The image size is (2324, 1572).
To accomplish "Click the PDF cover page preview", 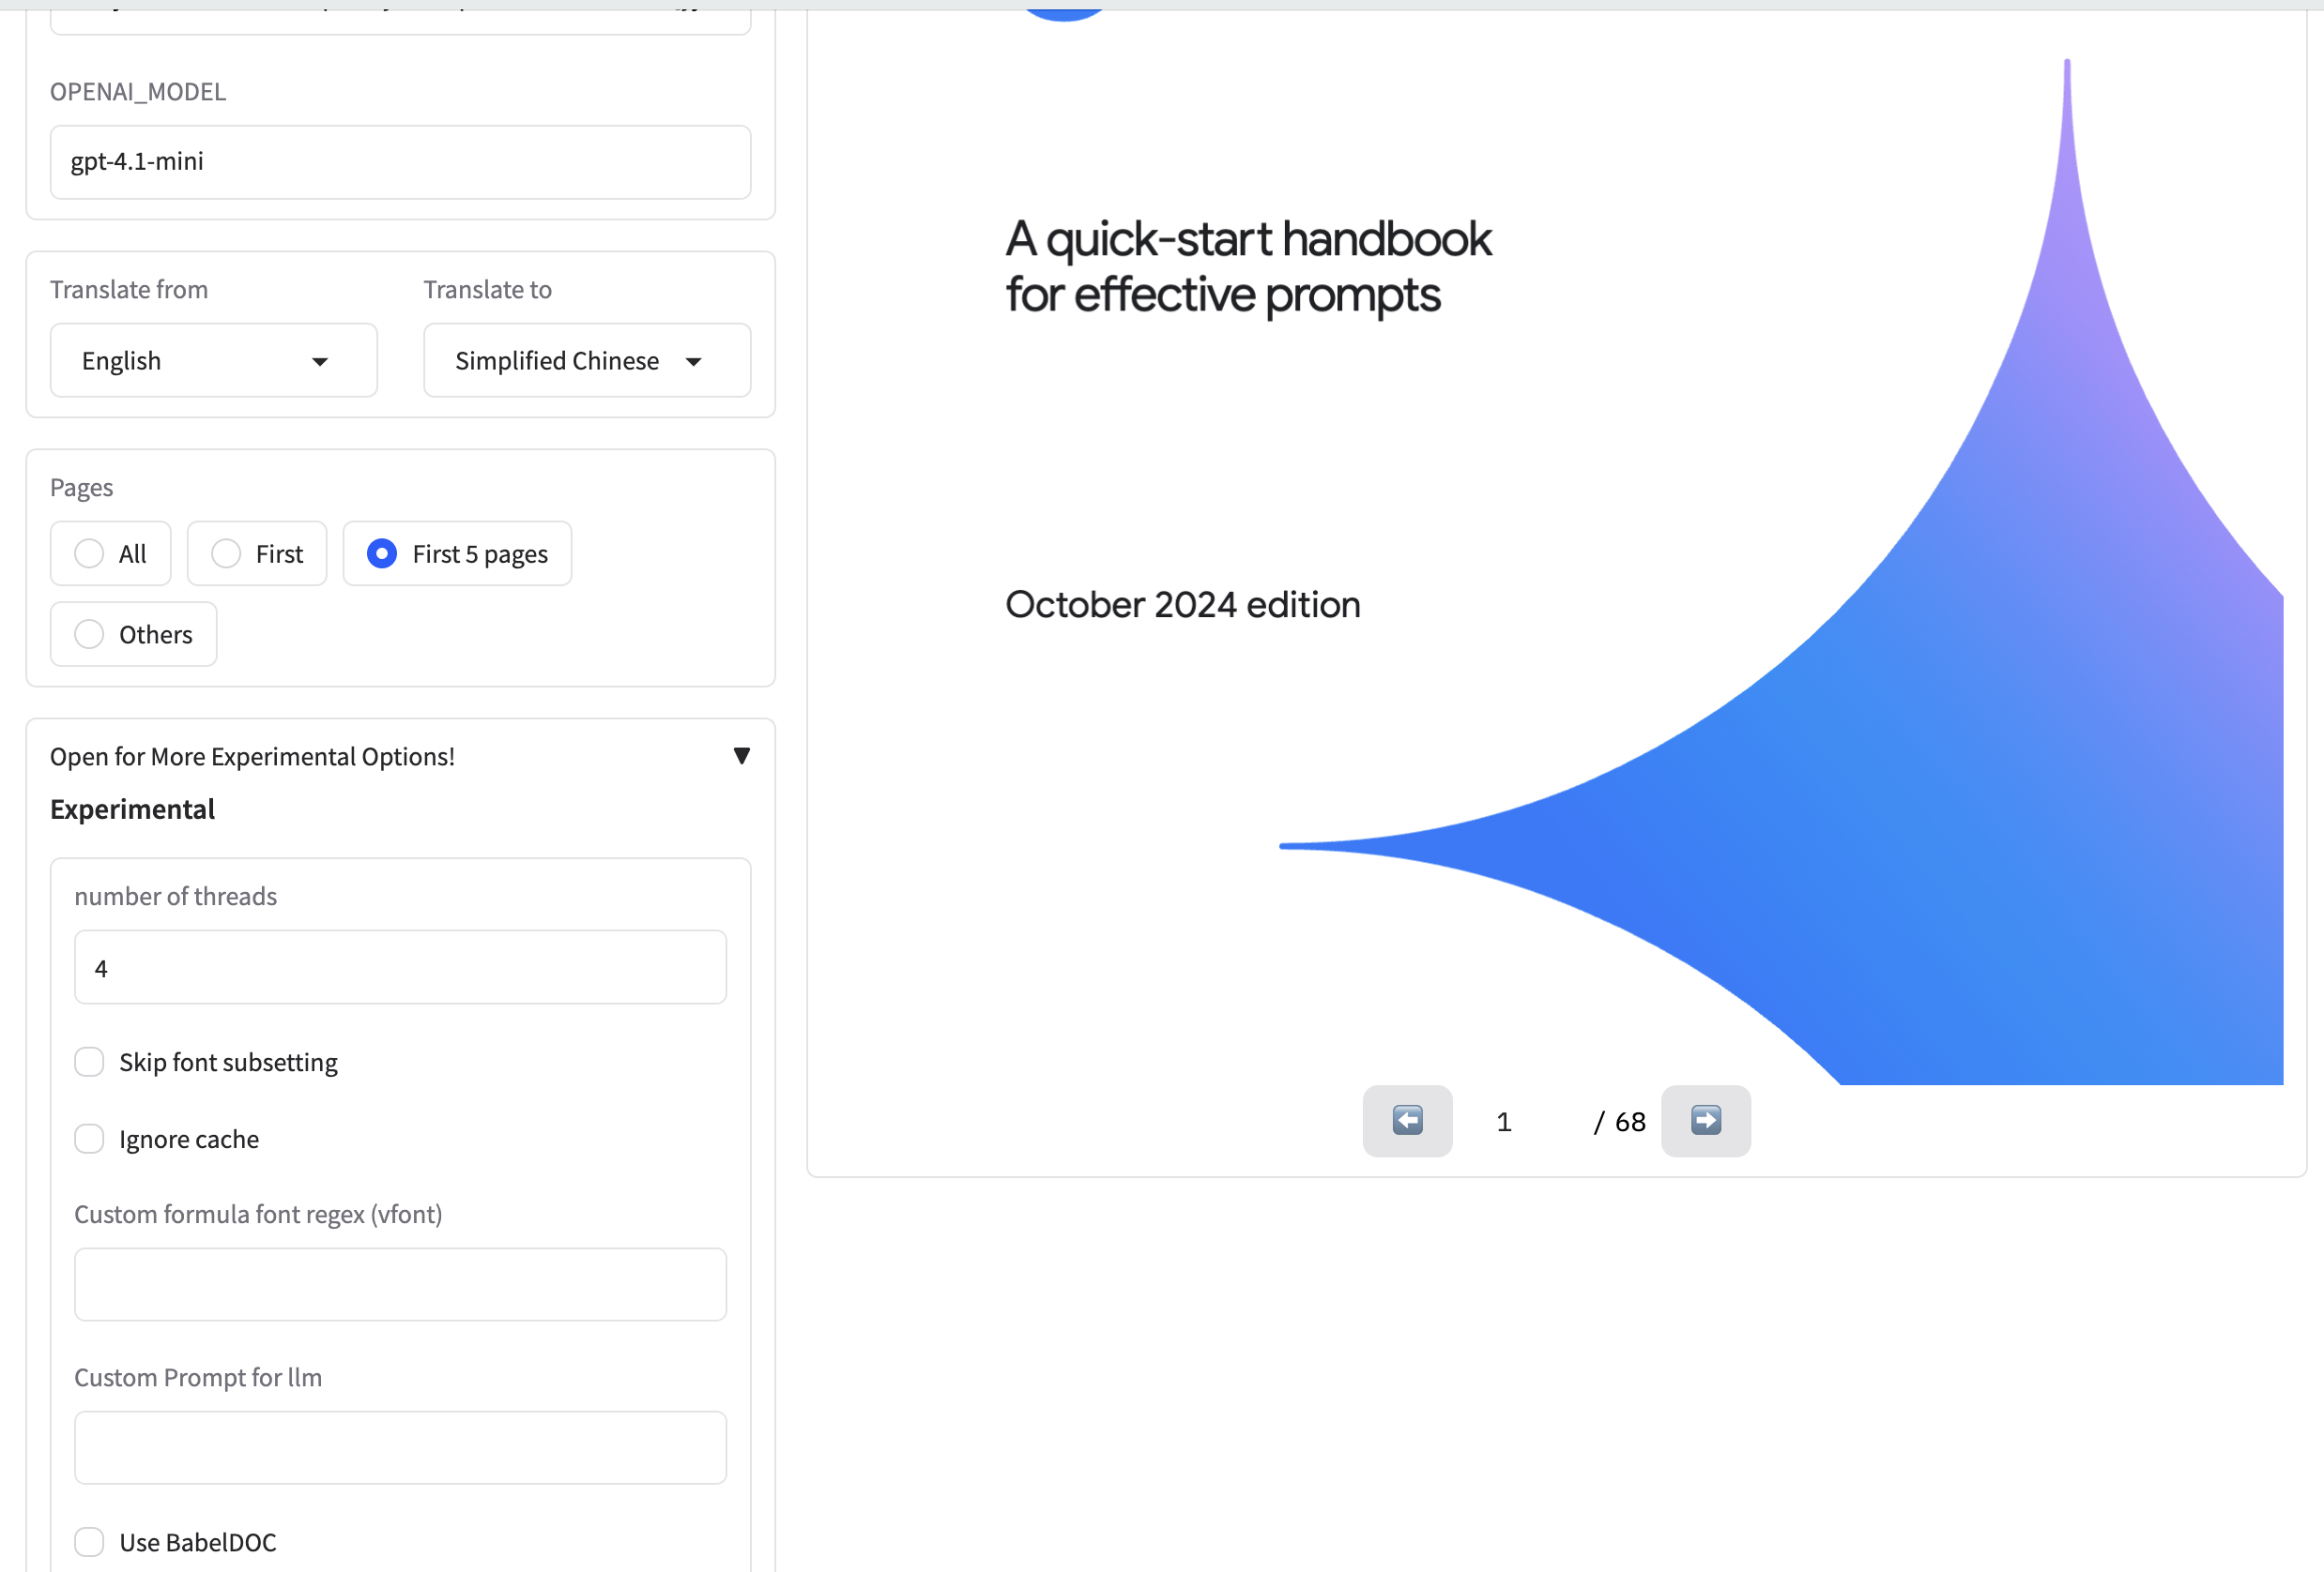I will [x=1556, y=548].
